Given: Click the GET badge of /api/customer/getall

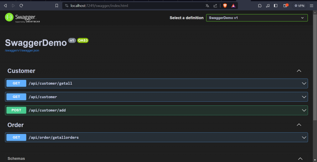Looking at the screenshot, I should [x=16, y=83].
